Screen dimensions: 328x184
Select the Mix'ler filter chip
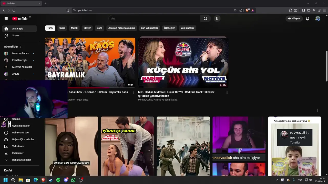87,28
